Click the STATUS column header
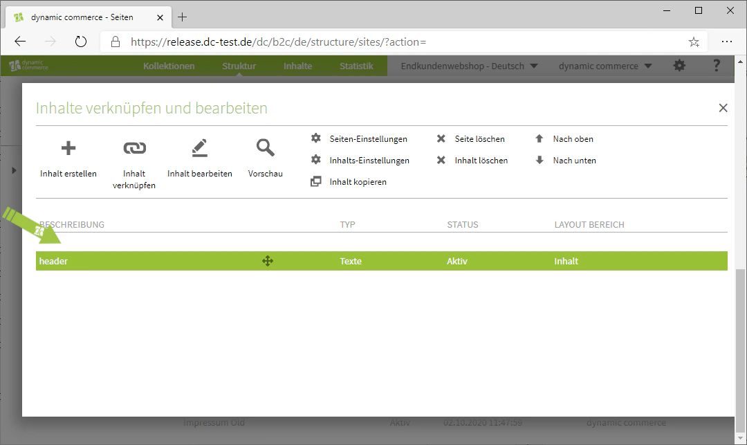The width and height of the screenshot is (747, 445). (x=463, y=225)
